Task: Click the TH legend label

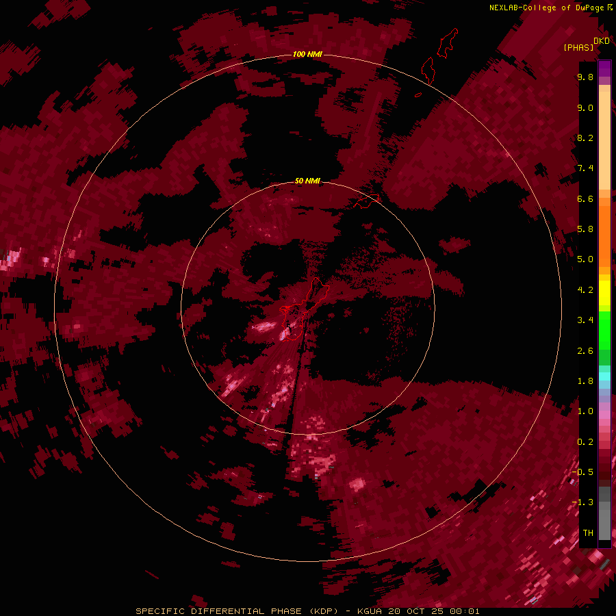Action: [x=588, y=533]
